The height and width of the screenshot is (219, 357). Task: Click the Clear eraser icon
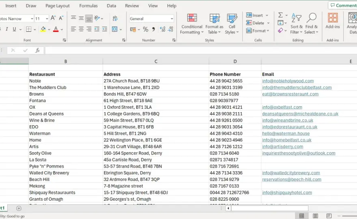(x=280, y=30)
